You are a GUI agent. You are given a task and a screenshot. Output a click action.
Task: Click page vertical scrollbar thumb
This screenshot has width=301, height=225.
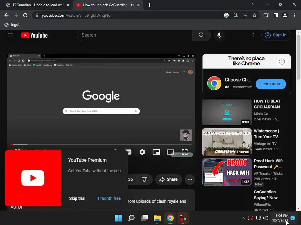[298, 57]
